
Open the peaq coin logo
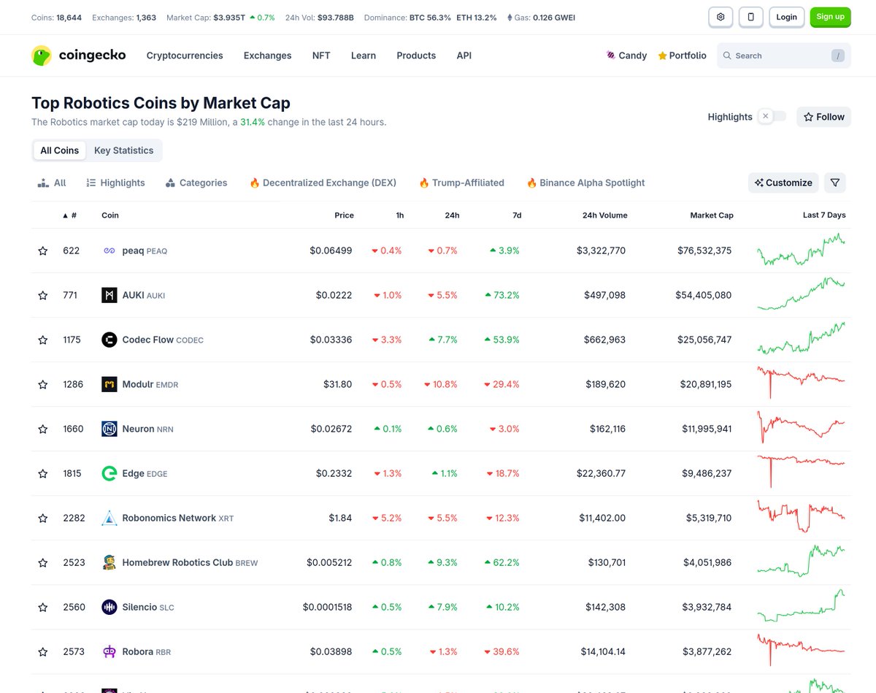tap(109, 250)
